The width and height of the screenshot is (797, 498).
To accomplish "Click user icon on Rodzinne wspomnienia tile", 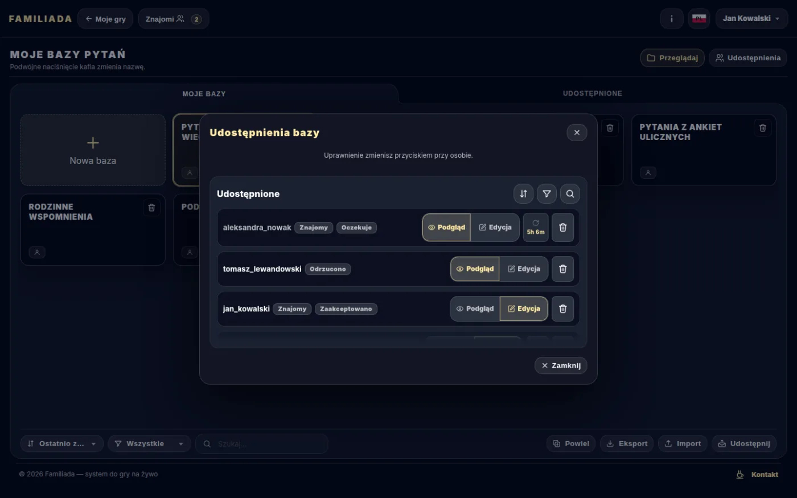I will click(x=37, y=252).
